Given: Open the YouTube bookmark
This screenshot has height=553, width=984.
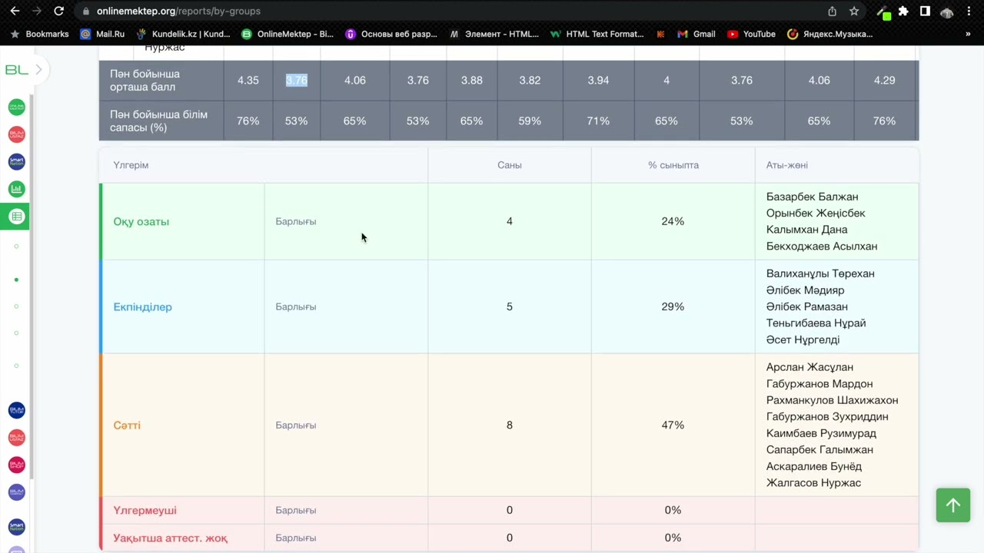Looking at the screenshot, I should coord(751,34).
